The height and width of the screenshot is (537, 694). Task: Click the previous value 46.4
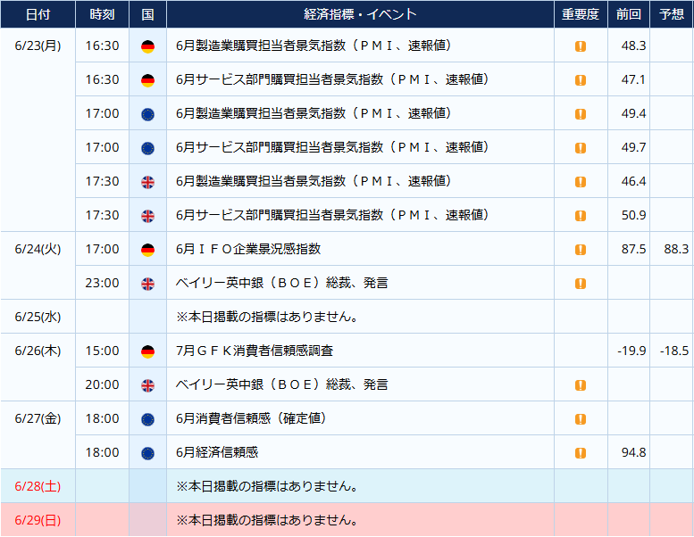click(x=633, y=182)
